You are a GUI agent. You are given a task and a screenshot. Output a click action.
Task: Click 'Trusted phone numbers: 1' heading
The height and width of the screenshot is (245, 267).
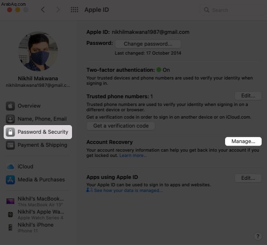click(120, 97)
